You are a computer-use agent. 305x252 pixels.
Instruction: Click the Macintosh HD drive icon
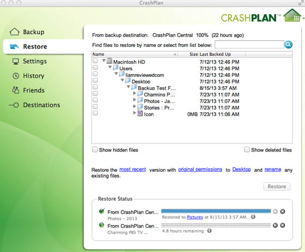tap(110, 61)
